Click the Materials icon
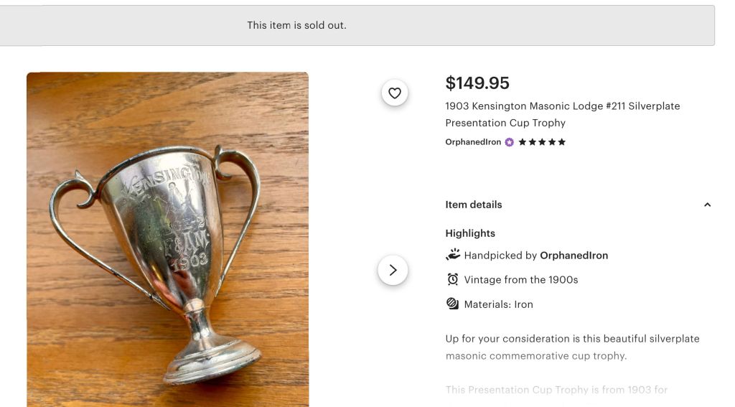The image size is (735, 407). 452,304
